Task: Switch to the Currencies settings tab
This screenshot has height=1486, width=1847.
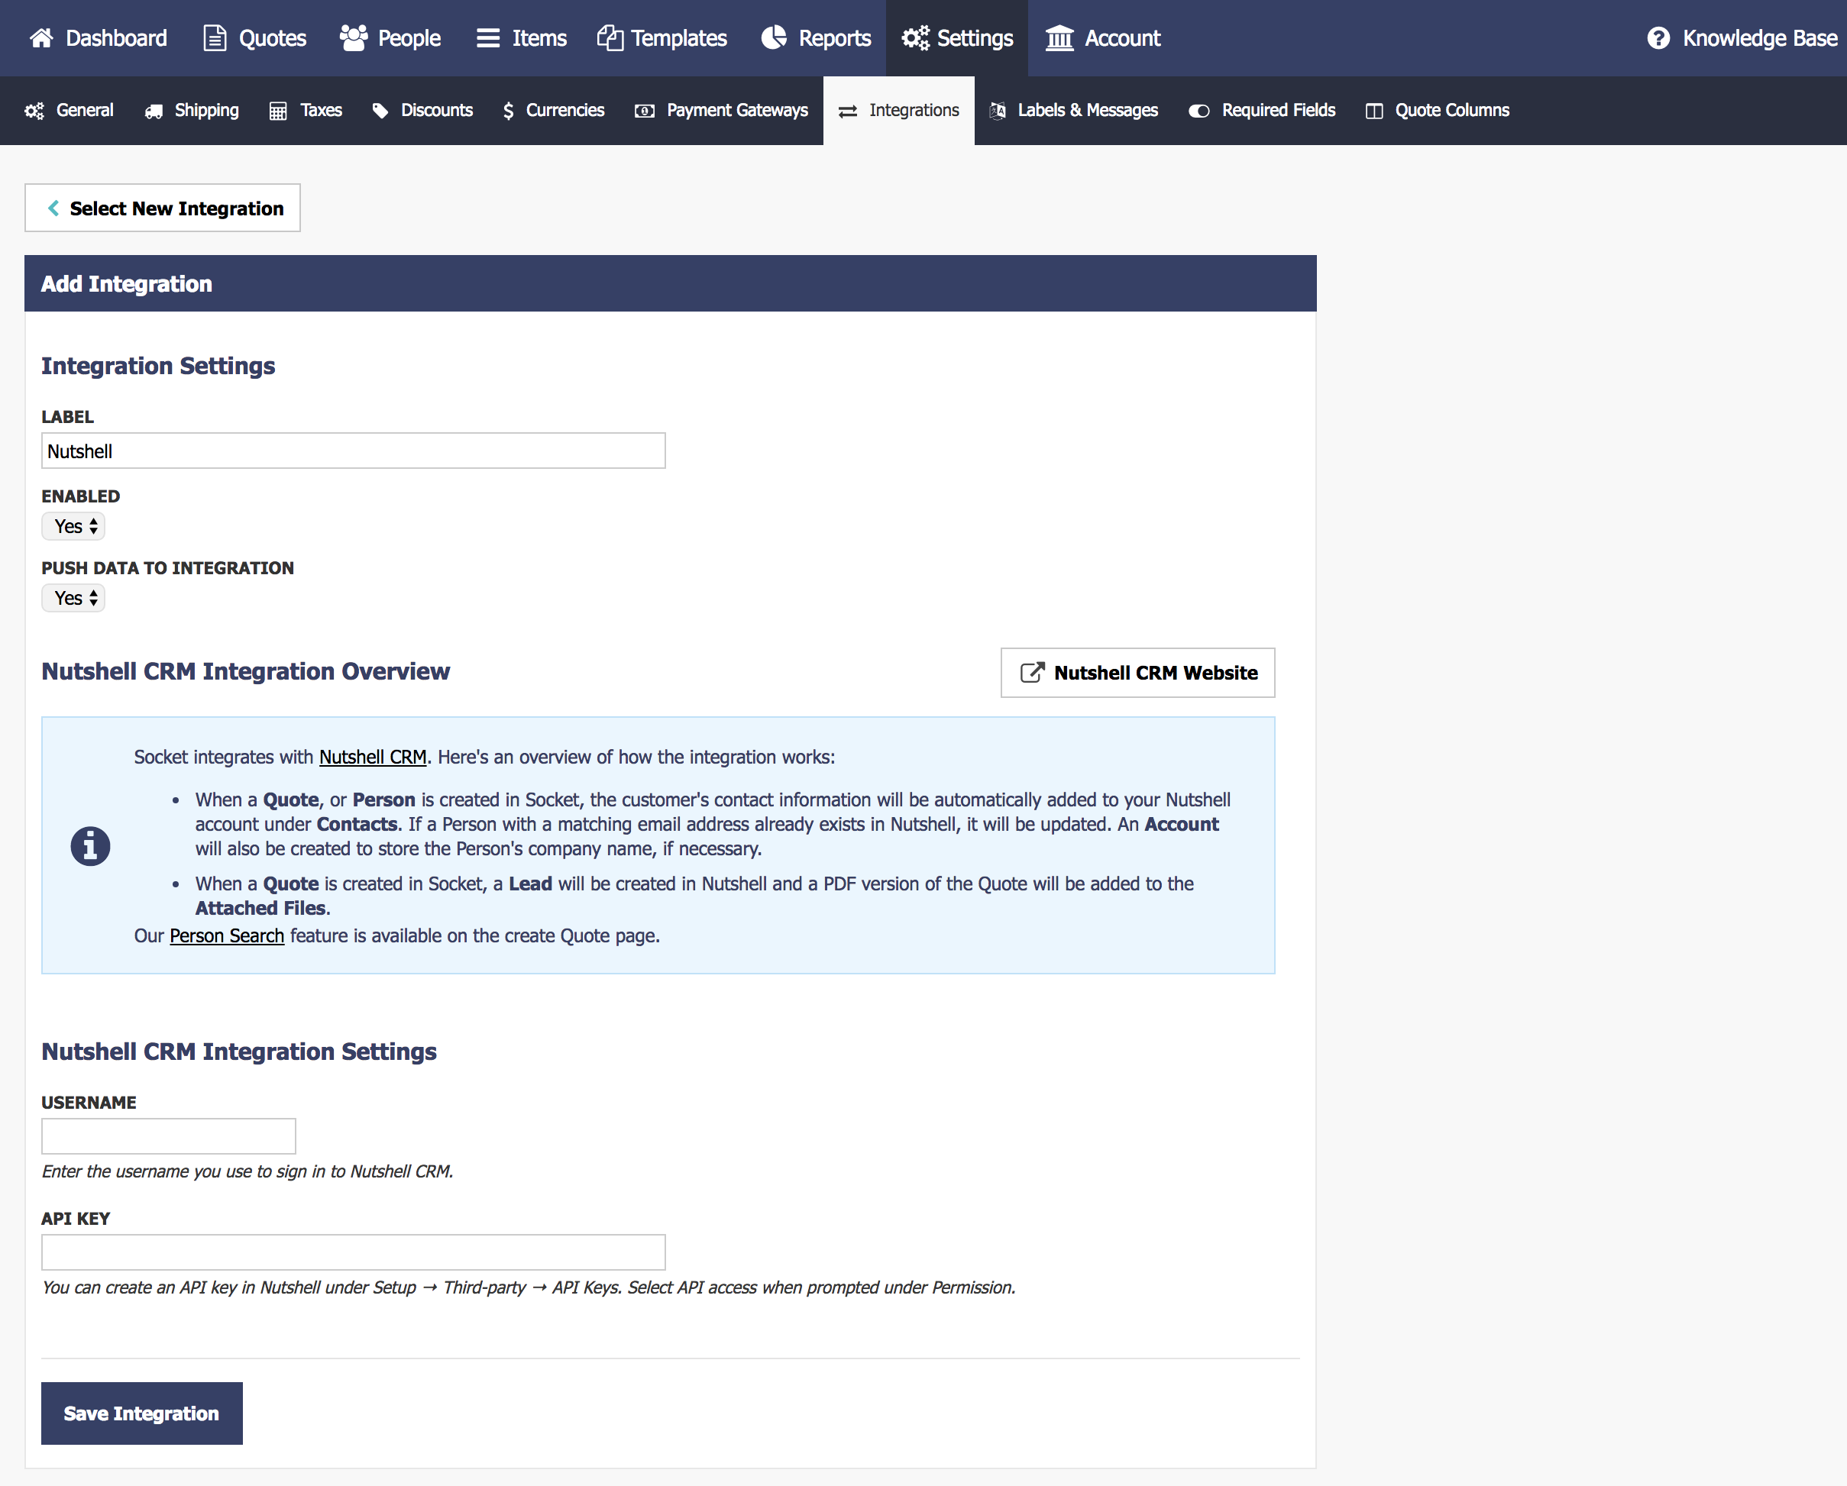Action: (554, 111)
